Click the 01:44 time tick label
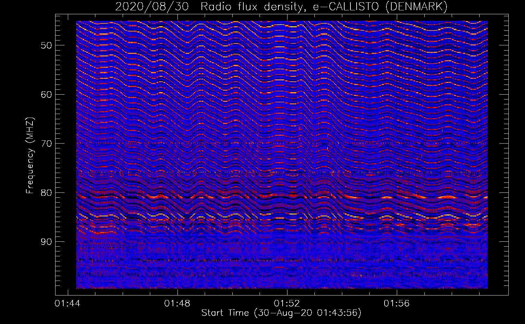The image size is (525, 324). pos(68,304)
